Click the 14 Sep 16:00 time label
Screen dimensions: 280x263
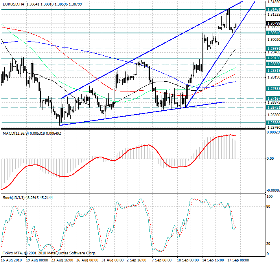[213, 260]
